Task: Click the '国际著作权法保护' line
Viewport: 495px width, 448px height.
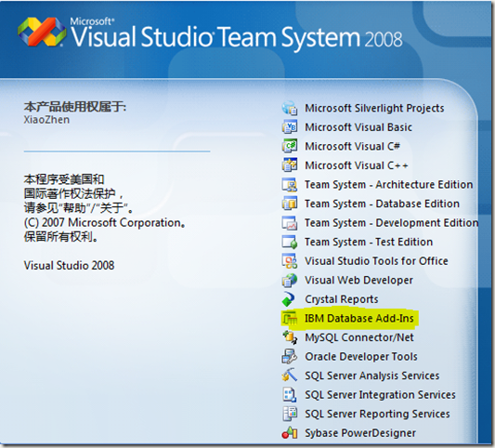Action: pyautogui.click(x=73, y=193)
